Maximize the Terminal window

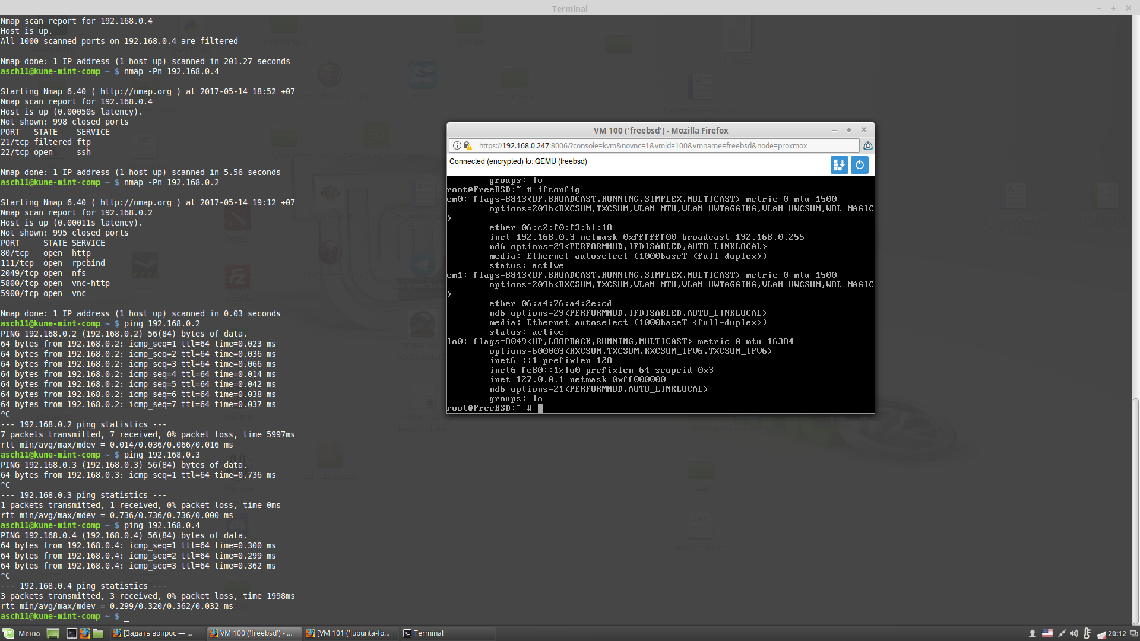(x=1114, y=8)
